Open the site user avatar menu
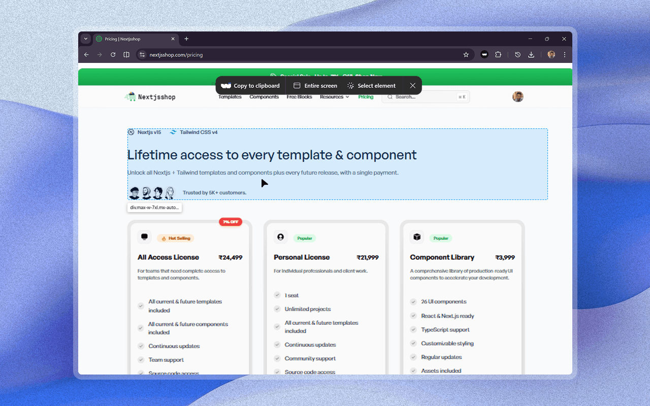650x406 pixels. (x=518, y=97)
